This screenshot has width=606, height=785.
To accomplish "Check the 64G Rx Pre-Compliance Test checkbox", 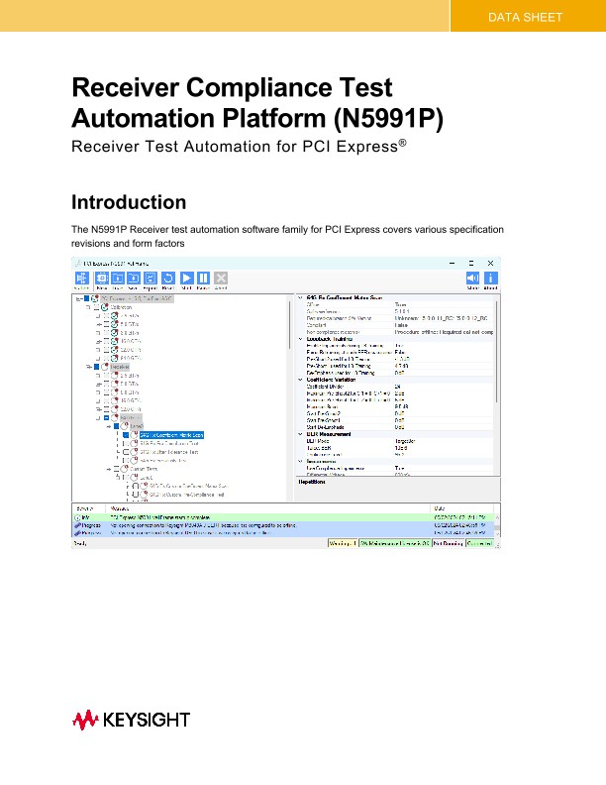I will pyautogui.click(x=127, y=444).
